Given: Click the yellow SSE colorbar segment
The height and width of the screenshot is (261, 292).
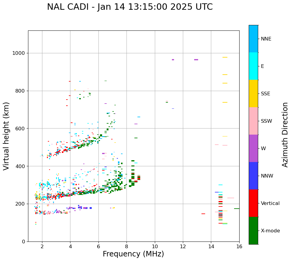Looking at the screenshot, I should [253, 93].
